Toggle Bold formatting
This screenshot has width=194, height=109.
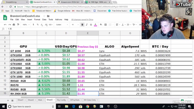pos(82,25)
